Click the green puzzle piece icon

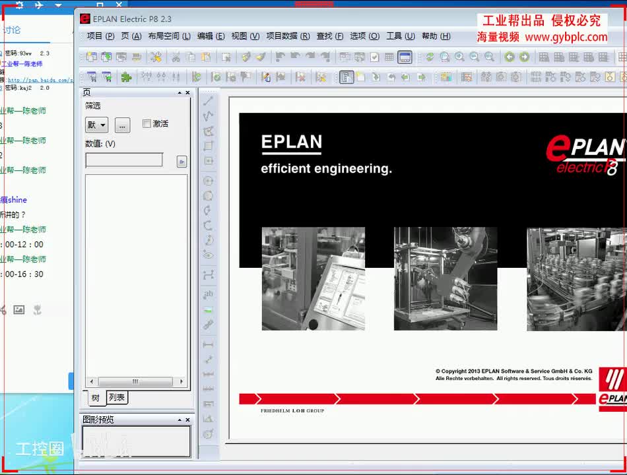126,77
